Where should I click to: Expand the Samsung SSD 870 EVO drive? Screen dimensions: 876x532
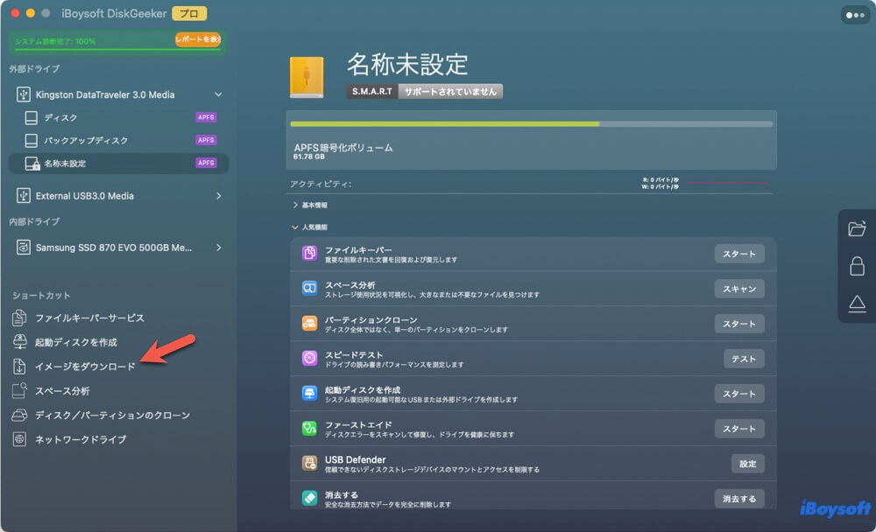pyautogui.click(x=218, y=248)
